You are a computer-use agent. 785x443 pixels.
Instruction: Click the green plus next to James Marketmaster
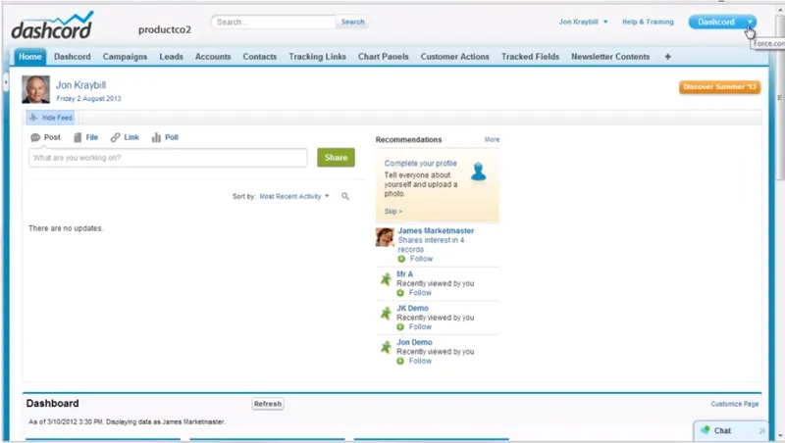pos(401,259)
